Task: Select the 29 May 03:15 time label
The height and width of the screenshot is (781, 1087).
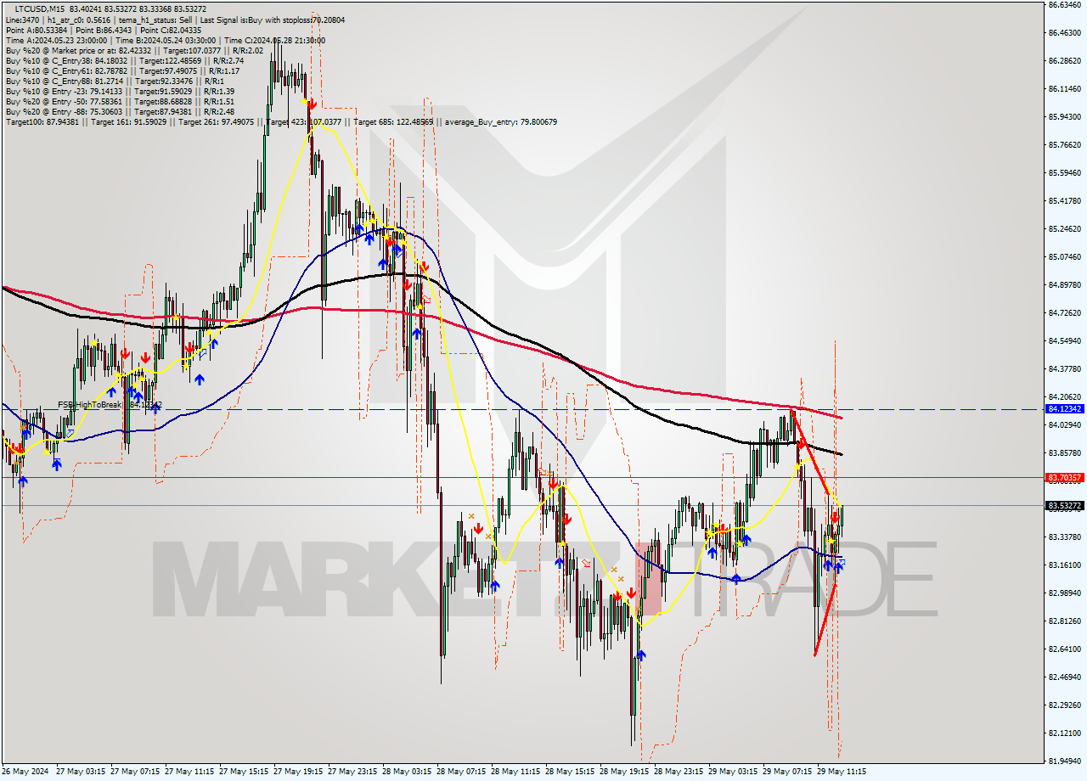Action: 733,772
